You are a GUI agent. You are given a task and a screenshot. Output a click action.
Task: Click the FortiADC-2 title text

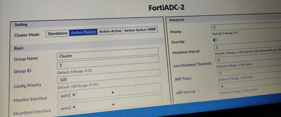pyautogui.click(x=166, y=8)
